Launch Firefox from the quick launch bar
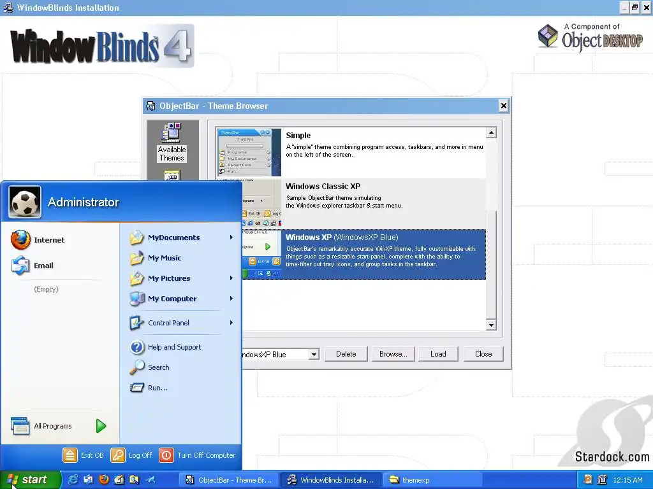The image size is (653, 489). pos(104,480)
